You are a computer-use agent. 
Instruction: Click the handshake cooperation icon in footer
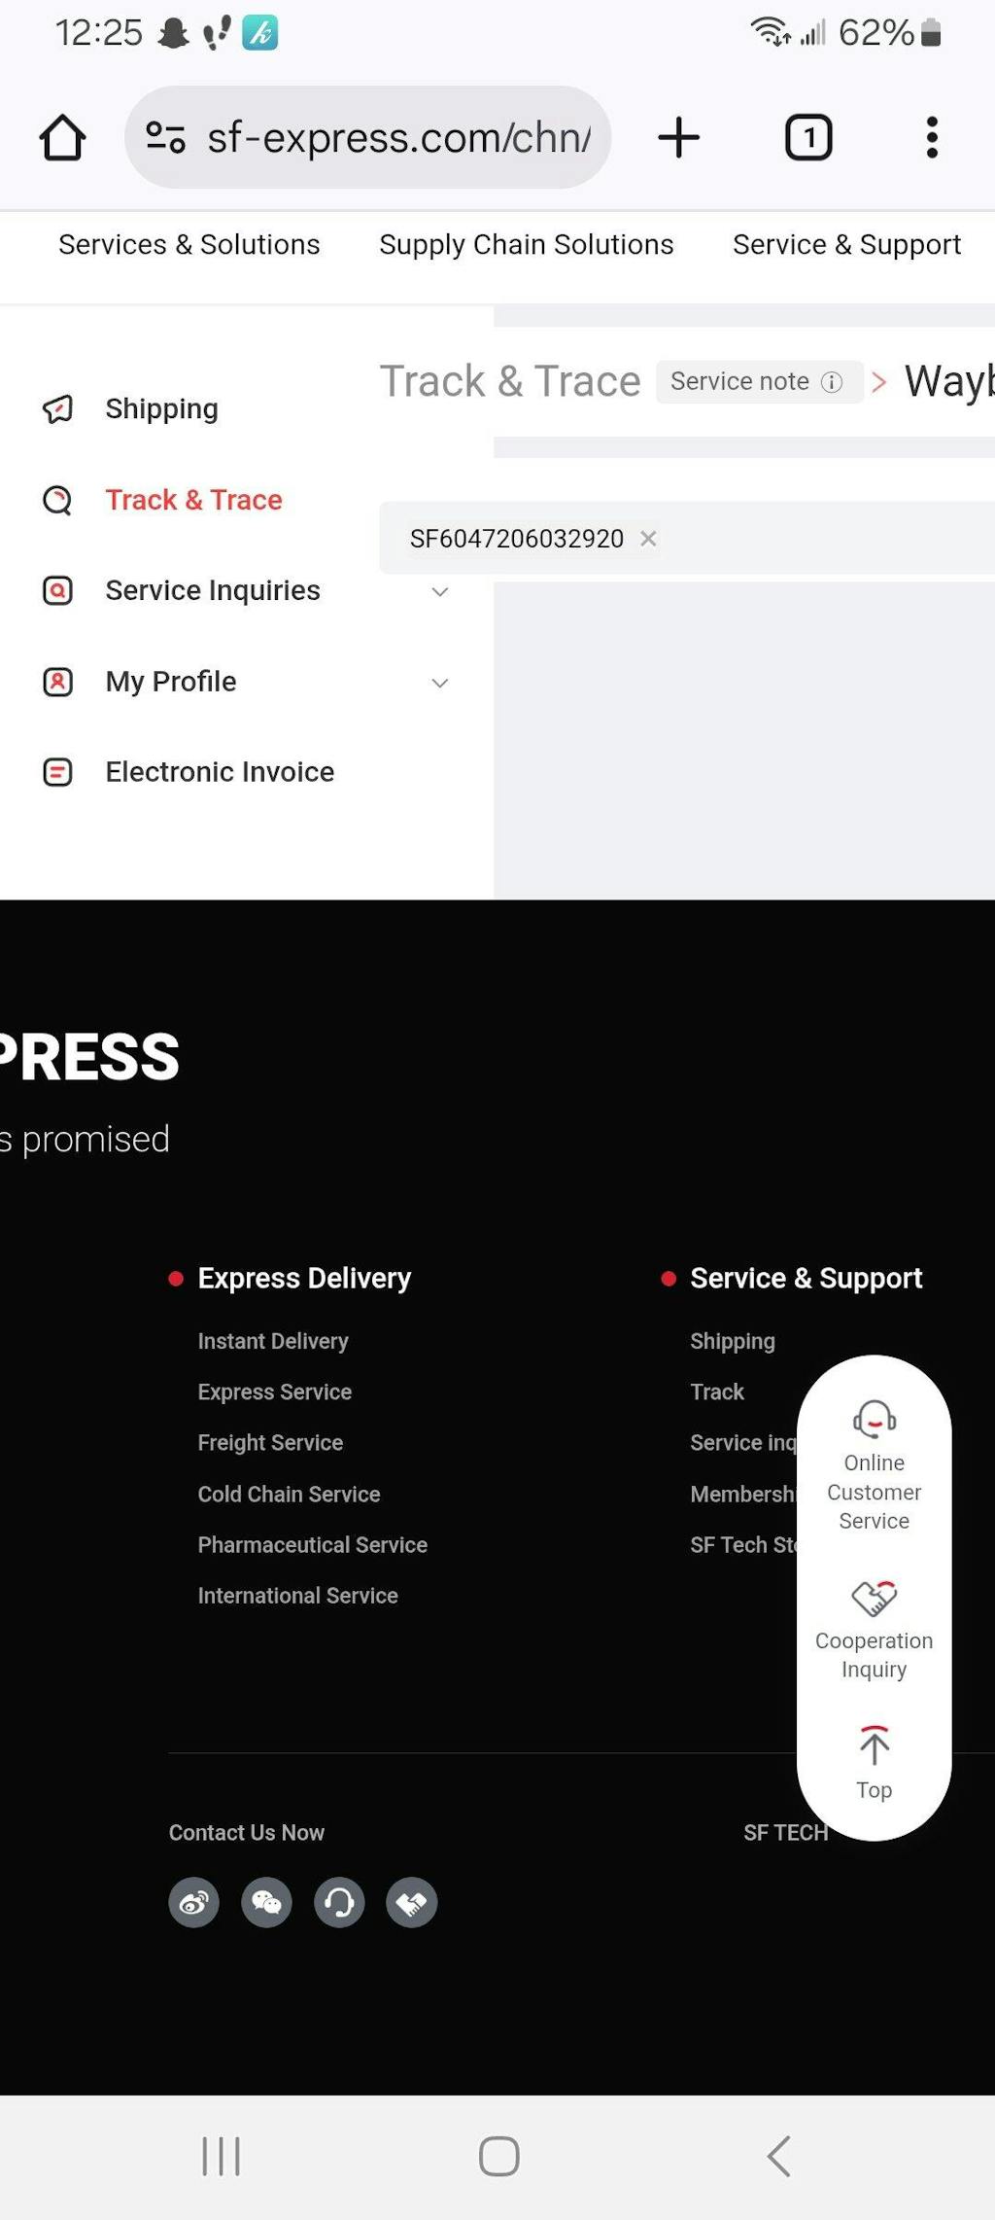click(x=412, y=1901)
